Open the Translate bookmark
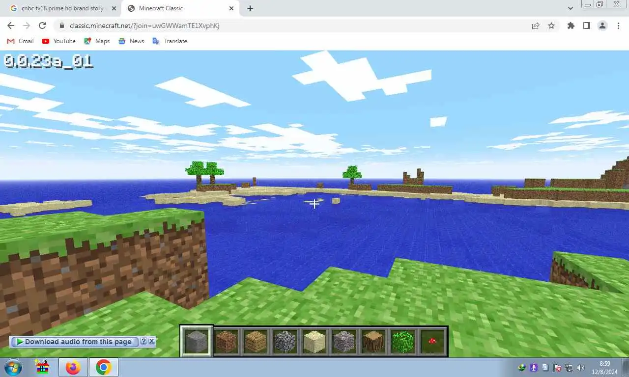 tap(170, 41)
